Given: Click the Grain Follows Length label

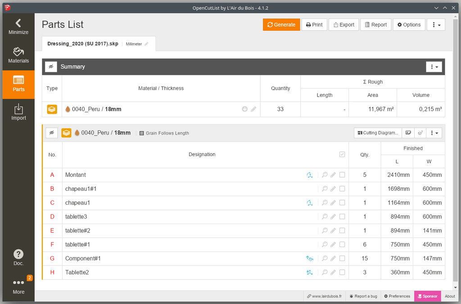Looking at the screenshot, I should coord(164,133).
